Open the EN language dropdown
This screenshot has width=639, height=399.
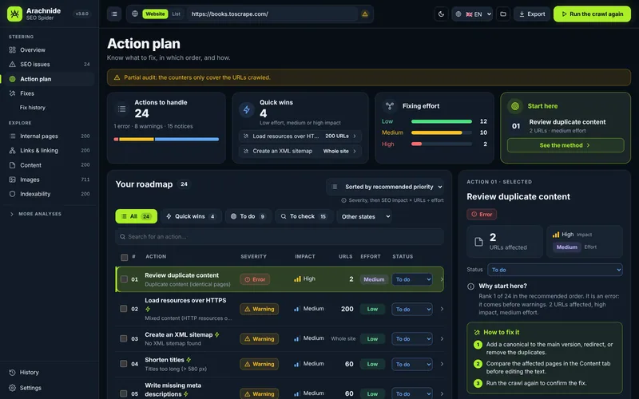472,14
